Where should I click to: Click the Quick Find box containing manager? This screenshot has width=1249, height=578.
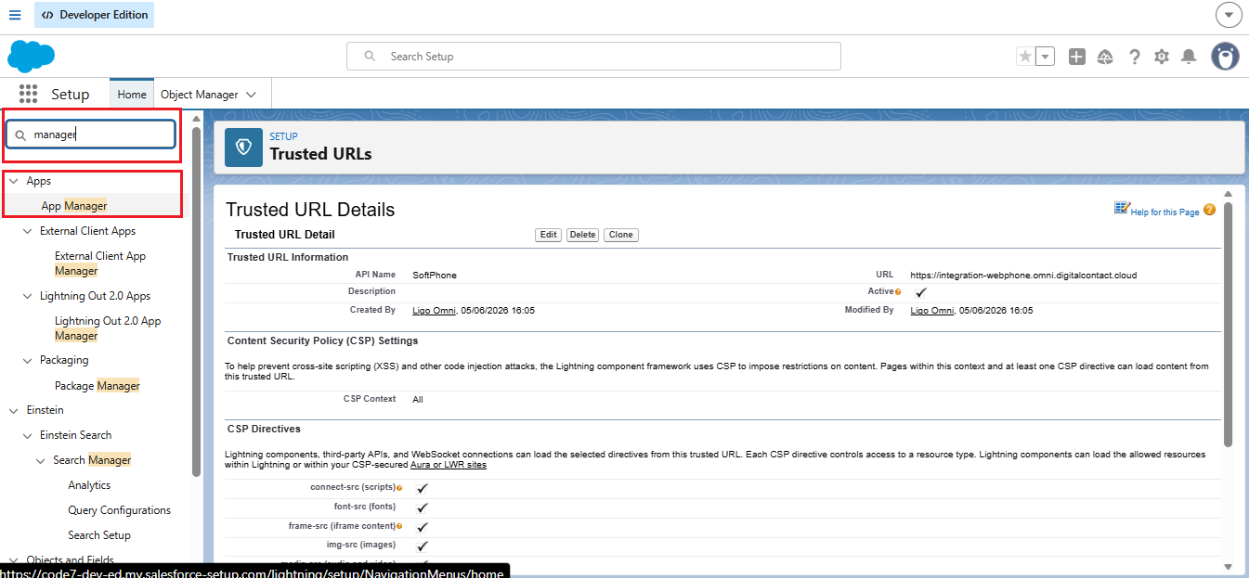tap(90, 135)
